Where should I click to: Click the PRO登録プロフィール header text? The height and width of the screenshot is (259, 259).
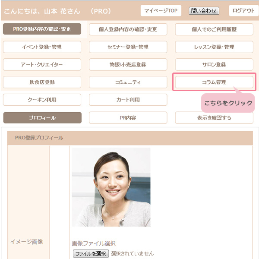(x=39, y=138)
